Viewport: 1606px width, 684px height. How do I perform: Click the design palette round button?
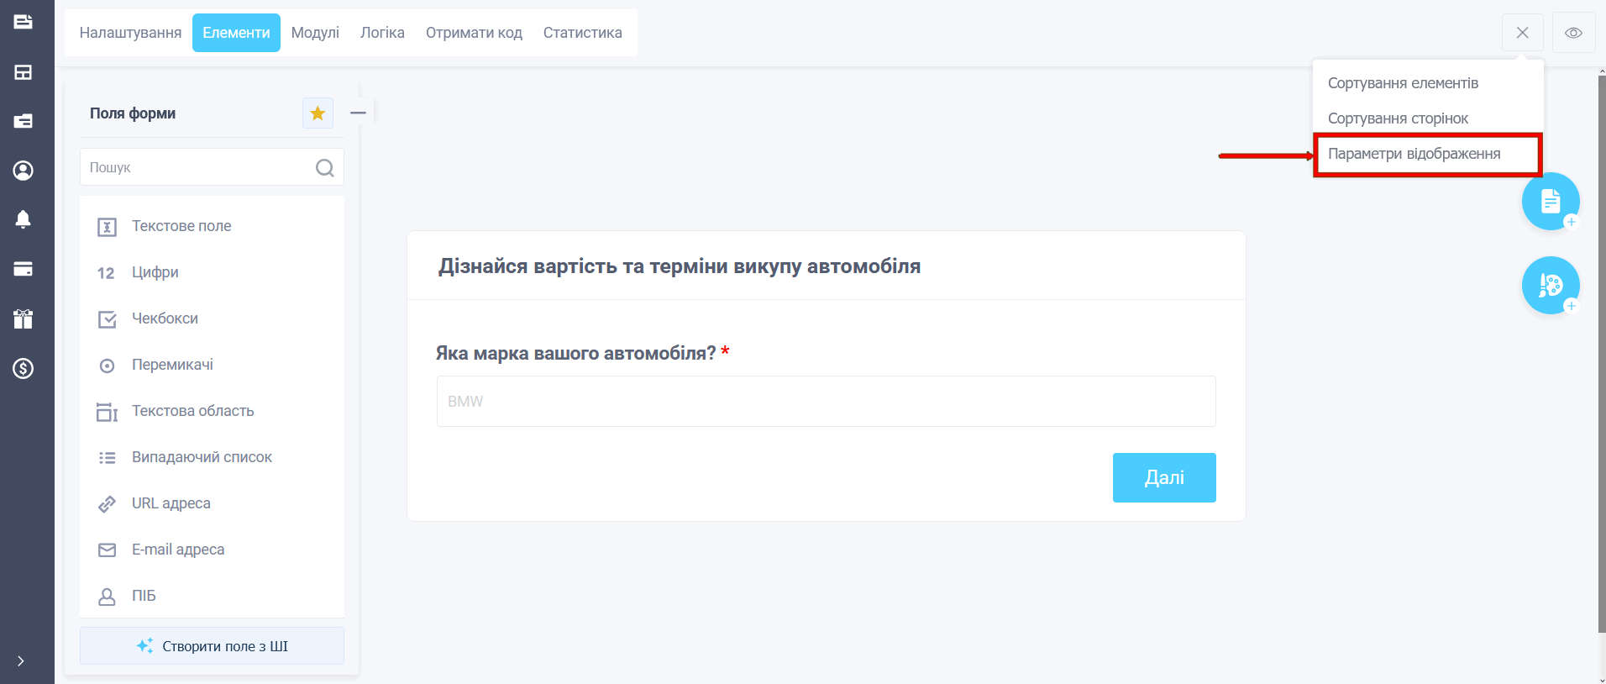pos(1551,286)
